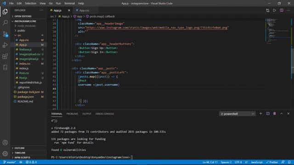This screenshot has height=165, width=294.
Task: Expand the OUTLINE section
Action: click(19, 148)
